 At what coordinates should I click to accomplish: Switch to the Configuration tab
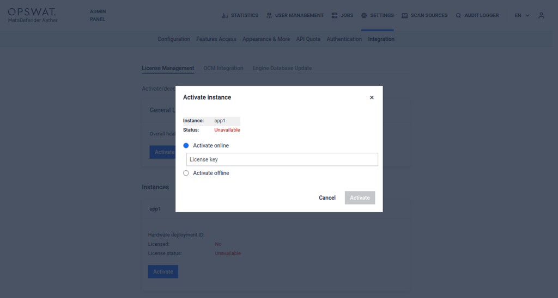(174, 39)
